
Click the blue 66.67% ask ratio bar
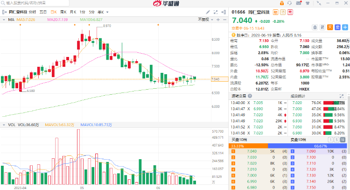point(308,146)
